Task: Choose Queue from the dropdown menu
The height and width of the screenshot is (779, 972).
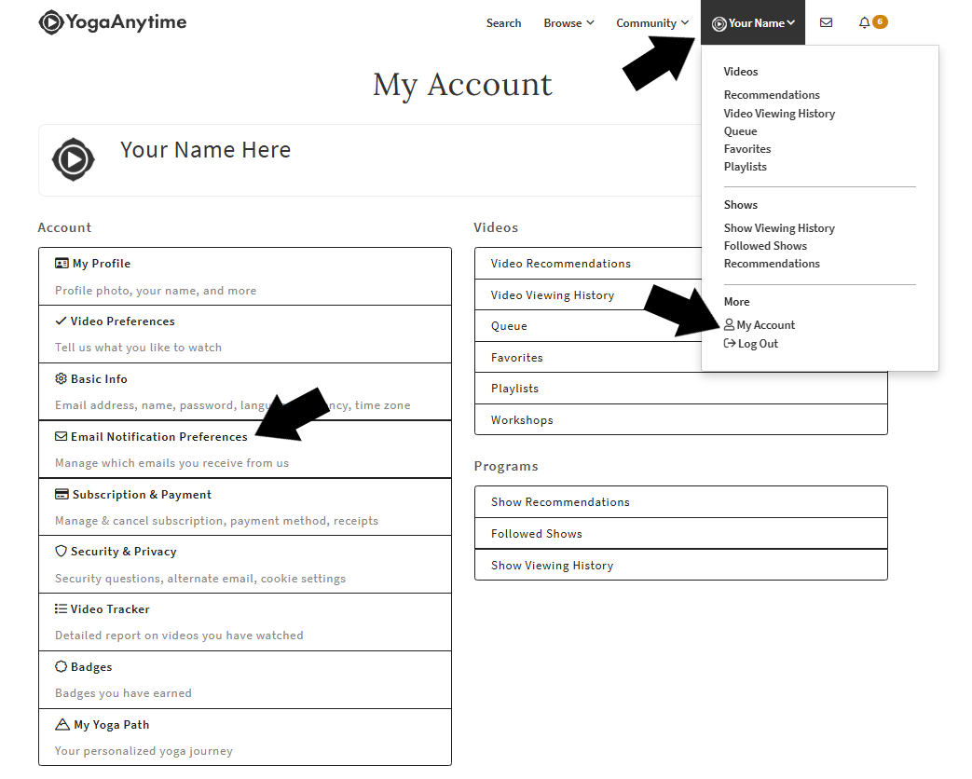Action: coord(740,131)
